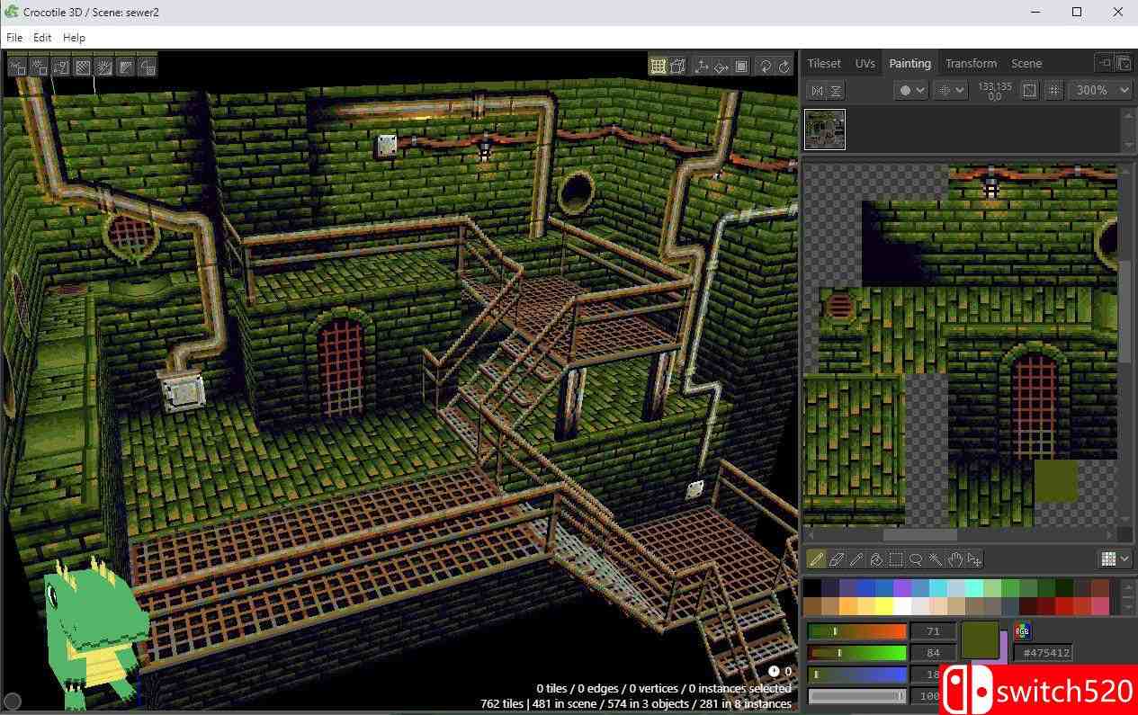This screenshot has width=1138, height=715.
Task: Toggle pixel grid snapping near the zoom control
Action: point(1053,90)
